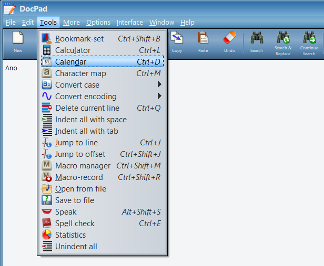Click the Bookmark-set book icon
Image resolution: width=324 pixels, height=266 pixels.
pyautogui.click(x=47, y=38)
